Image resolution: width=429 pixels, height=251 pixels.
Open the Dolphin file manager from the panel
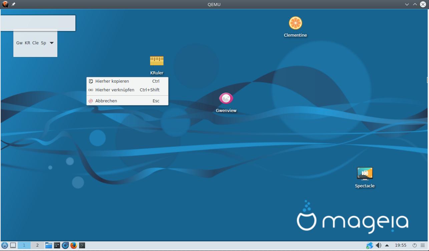coord(49,245)
